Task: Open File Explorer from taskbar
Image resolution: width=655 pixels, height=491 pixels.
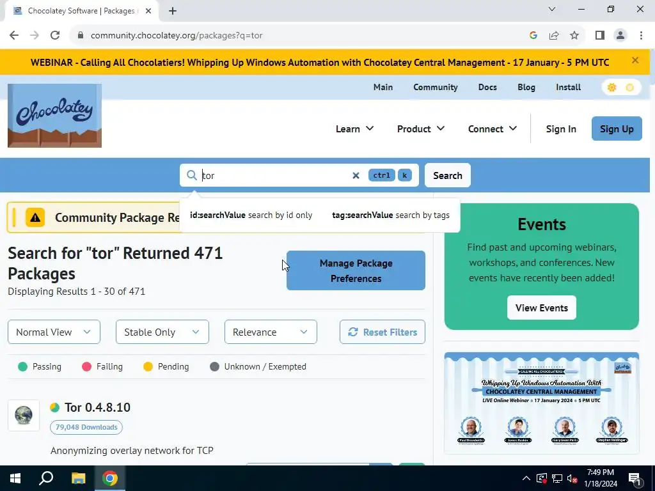Action: pos(78,478)
